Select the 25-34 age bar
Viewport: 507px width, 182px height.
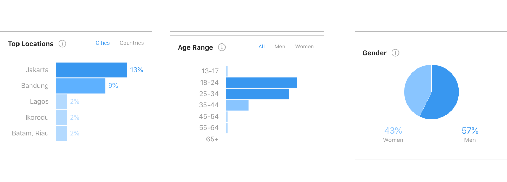(x=257, y=94)
